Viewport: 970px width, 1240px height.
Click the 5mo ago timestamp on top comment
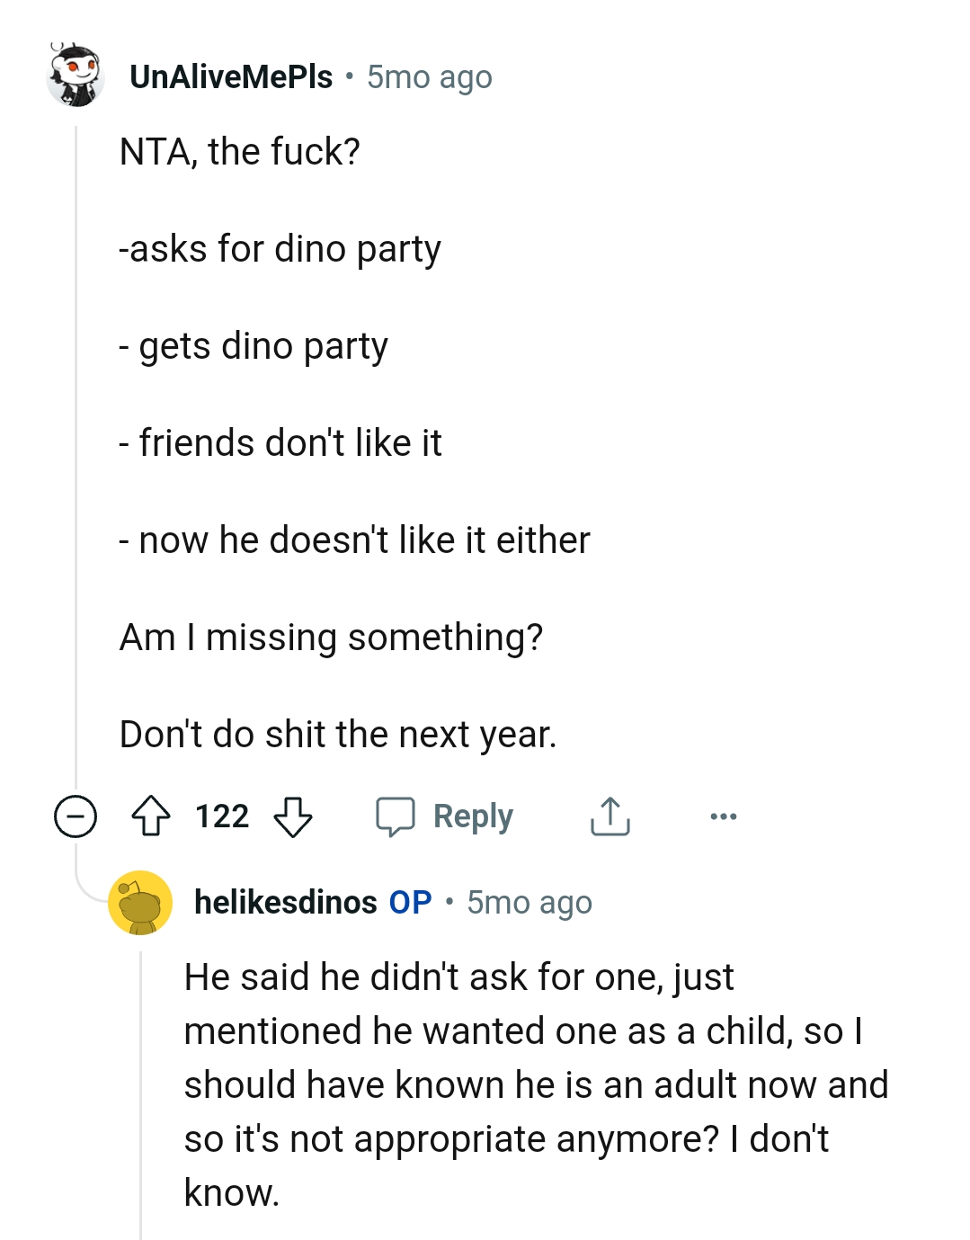click(x=429, y=77)
